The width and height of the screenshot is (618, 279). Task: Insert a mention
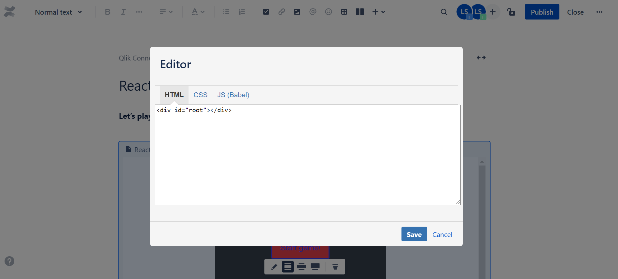click(313, 12)
